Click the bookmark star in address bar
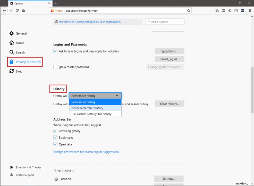 click(x=189, y=10)
